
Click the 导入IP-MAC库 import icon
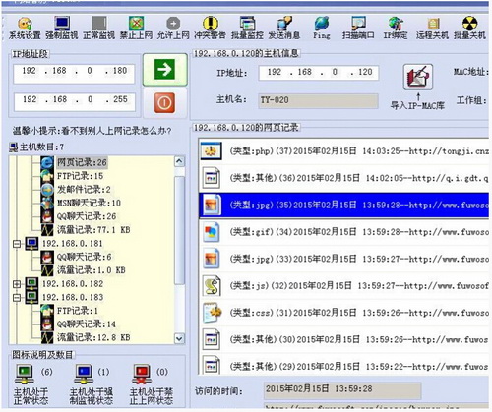(418, 78)
